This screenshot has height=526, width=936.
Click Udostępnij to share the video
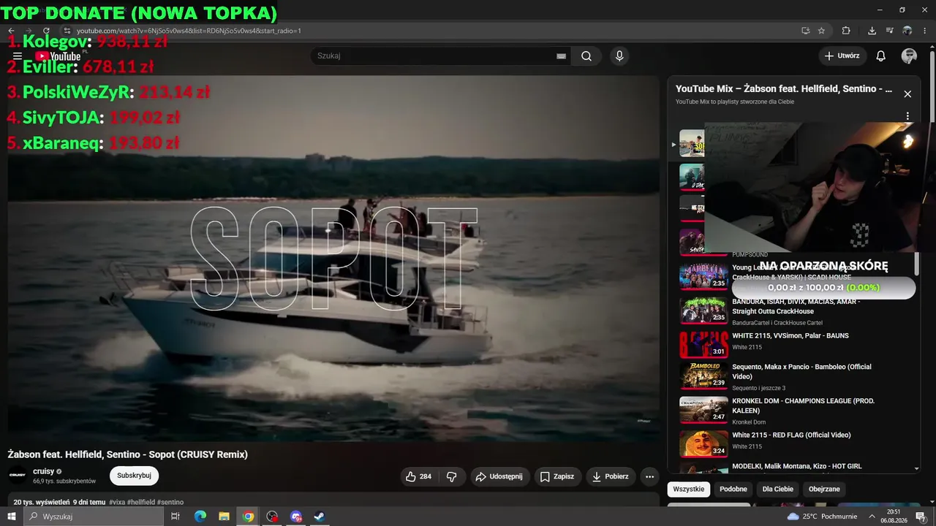(500, 476)
